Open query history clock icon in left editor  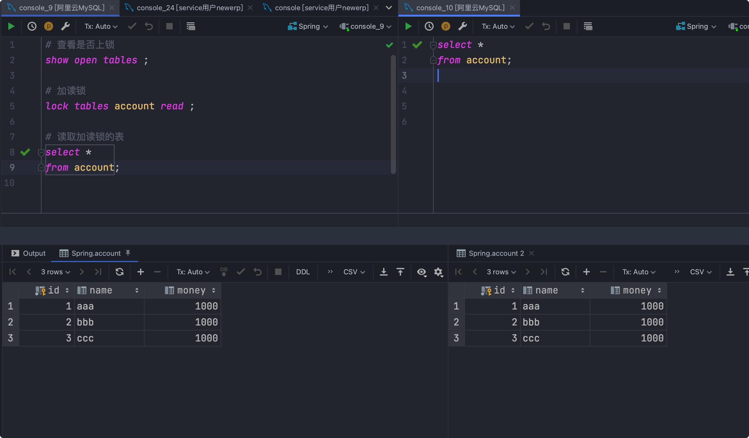(32, 26)
